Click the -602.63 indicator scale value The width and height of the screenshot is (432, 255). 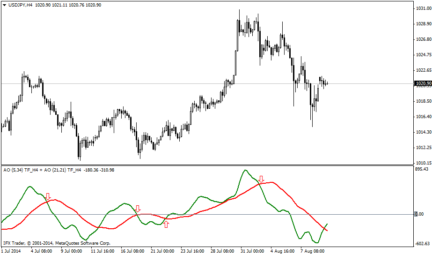click(x=422, y=244)
